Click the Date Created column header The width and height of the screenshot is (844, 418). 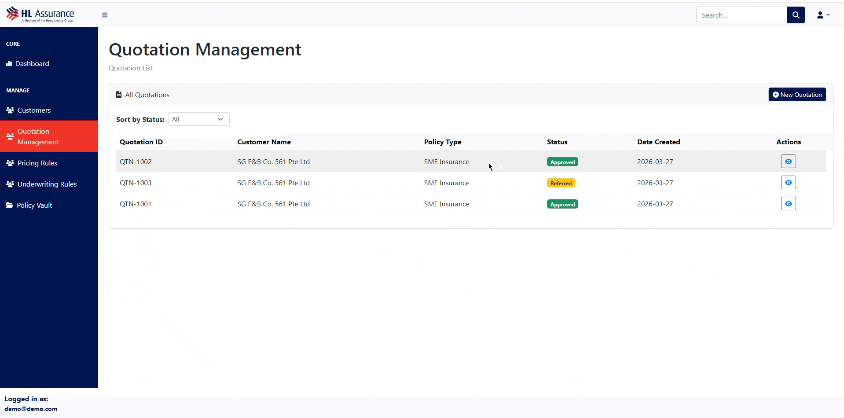pos(658,142)
